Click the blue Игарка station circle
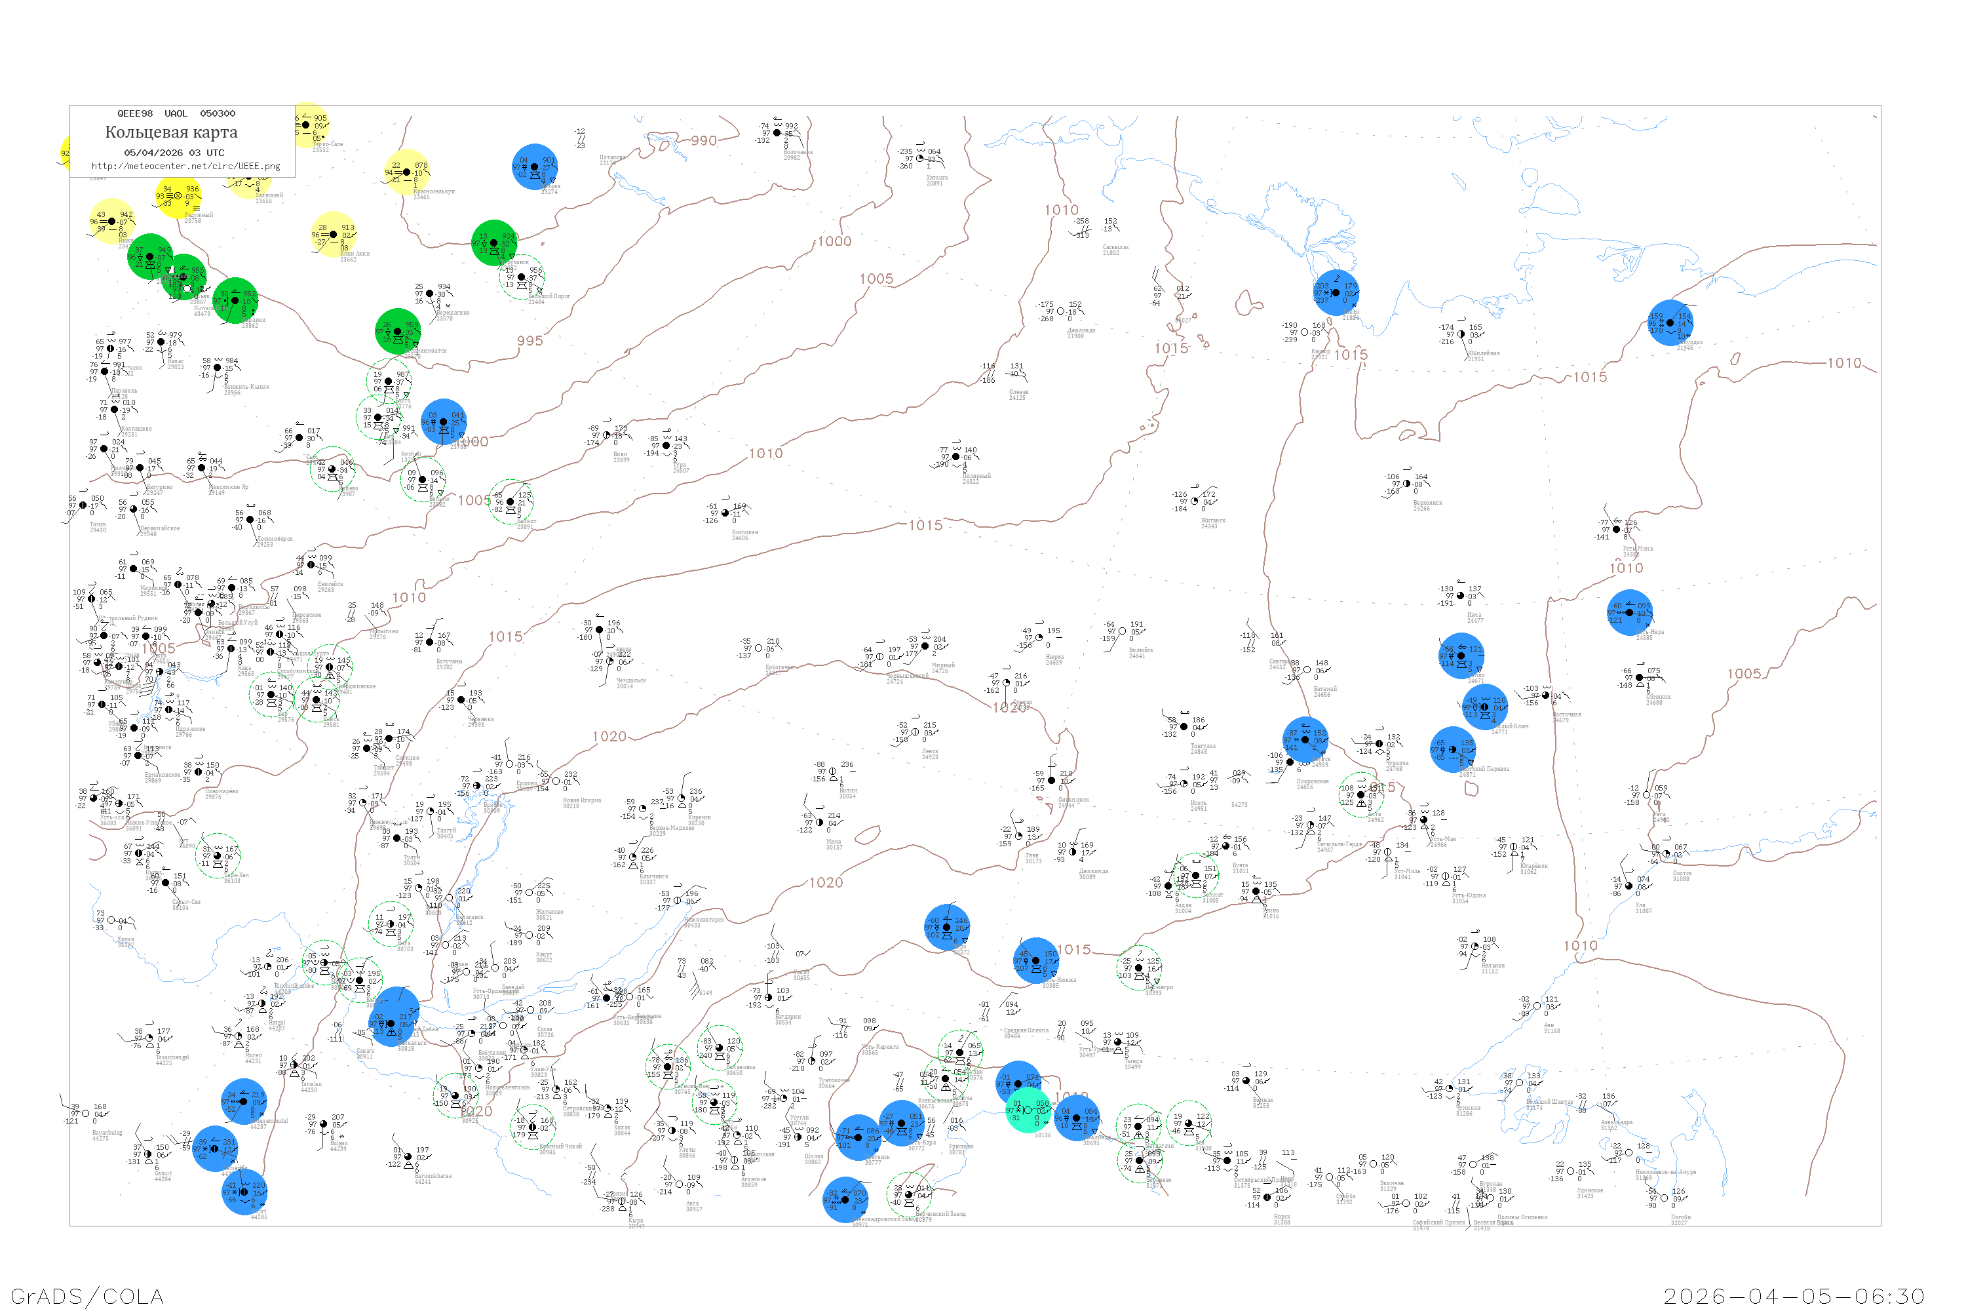 (x=534, y=166)
